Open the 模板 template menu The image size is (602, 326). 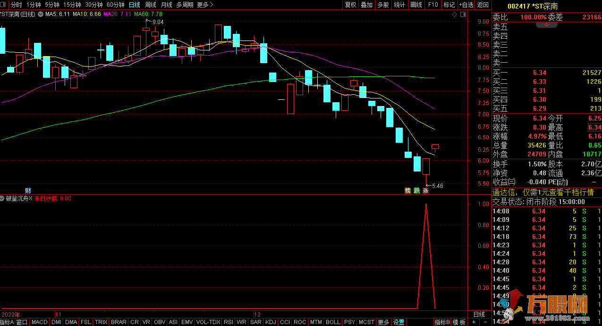point(459,322)
